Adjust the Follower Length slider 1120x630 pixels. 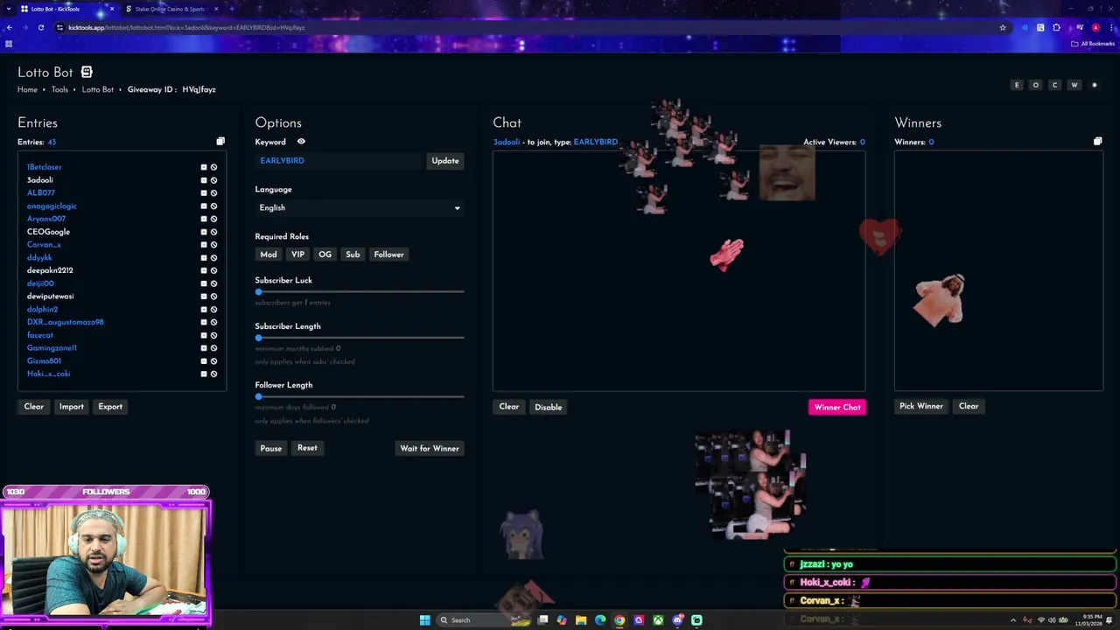tap(360, 396)
